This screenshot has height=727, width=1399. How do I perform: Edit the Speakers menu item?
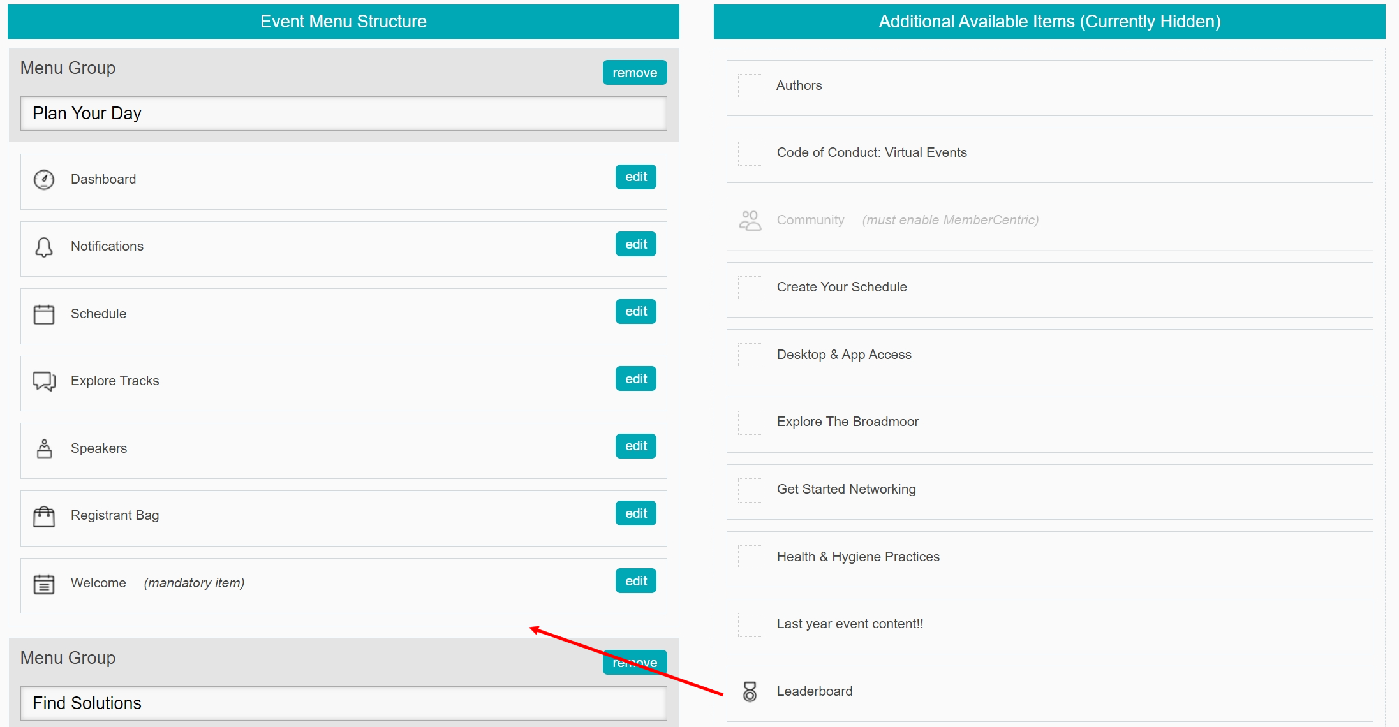[x=635, y=446]
